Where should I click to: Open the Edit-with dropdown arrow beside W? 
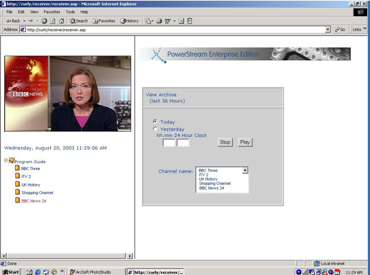(175, 21)
